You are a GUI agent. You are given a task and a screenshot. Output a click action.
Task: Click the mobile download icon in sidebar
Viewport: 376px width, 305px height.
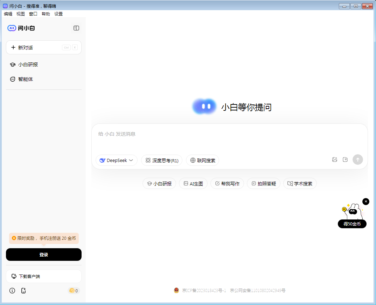(x=24, y=291)
